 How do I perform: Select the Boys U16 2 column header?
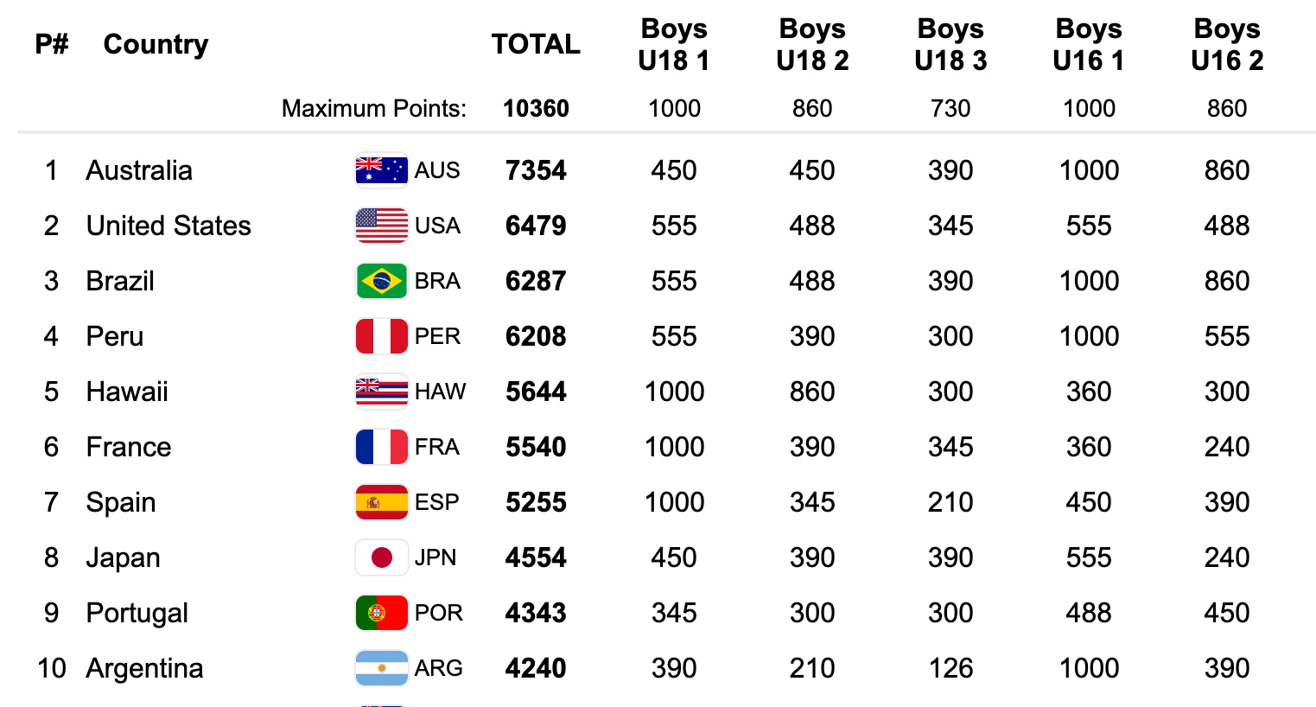click(x=1227, y=44)
